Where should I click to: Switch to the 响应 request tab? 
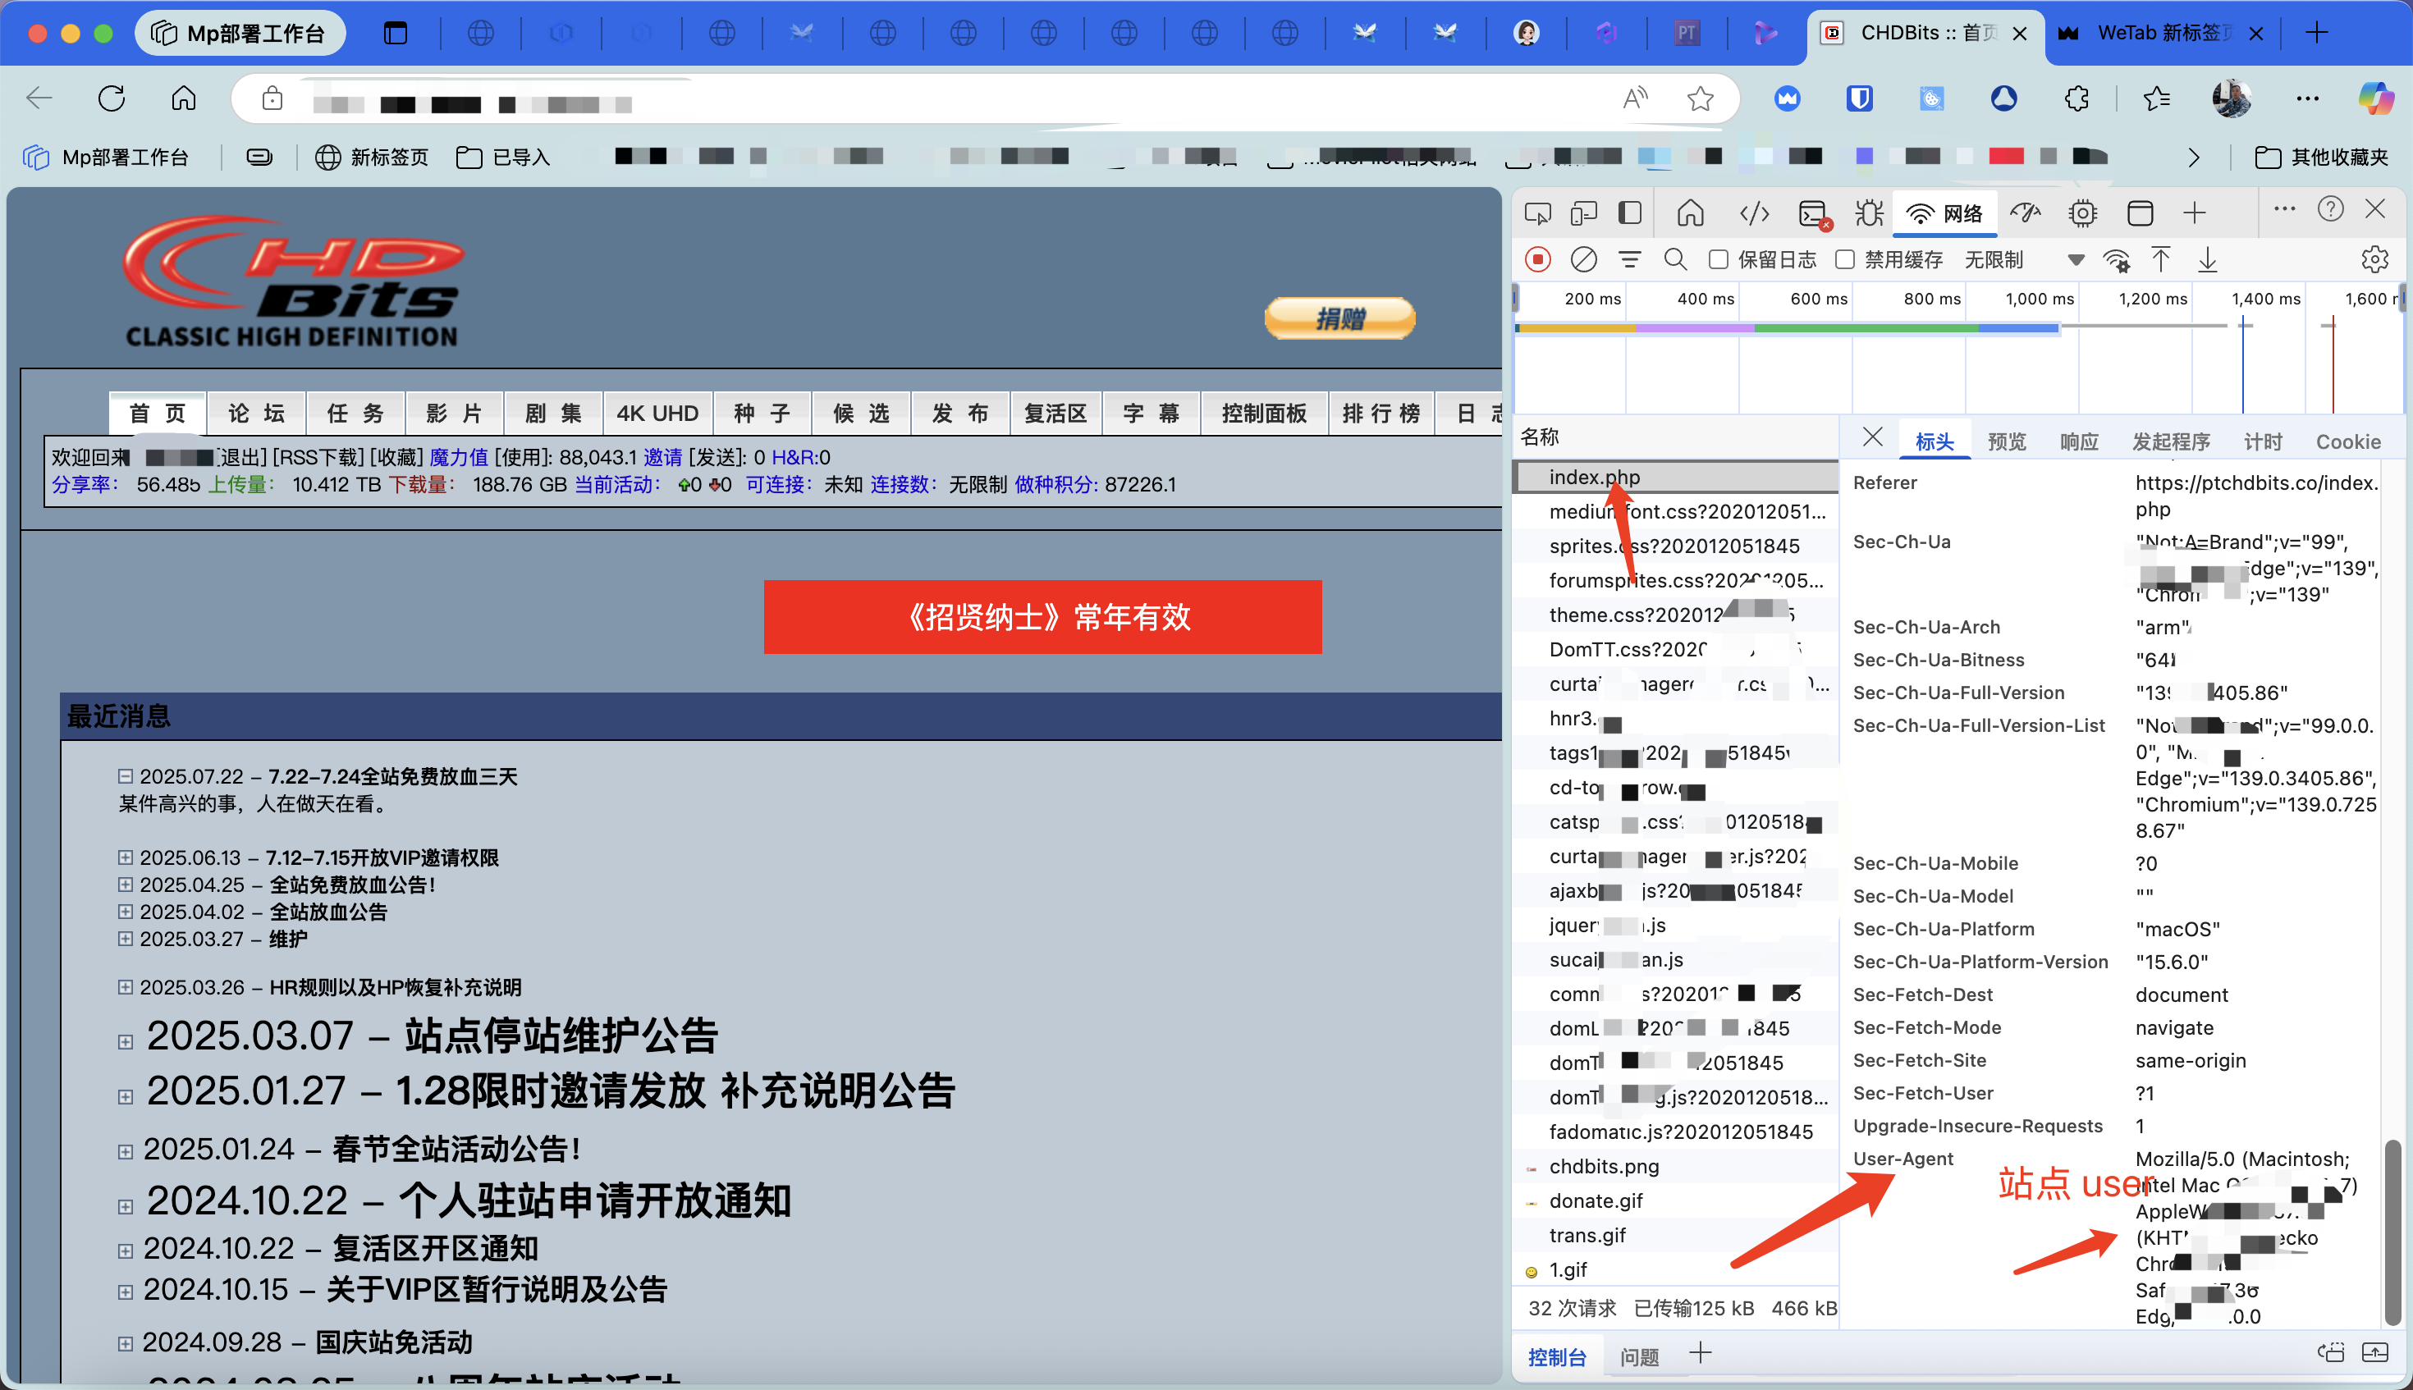coord(2079,441)
